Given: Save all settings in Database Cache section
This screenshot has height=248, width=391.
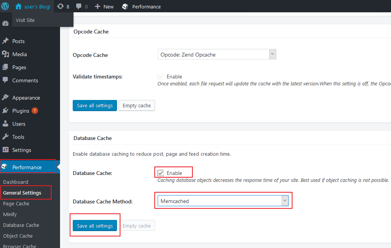Looking at the screenshot, I should click(x=95, y=226).
